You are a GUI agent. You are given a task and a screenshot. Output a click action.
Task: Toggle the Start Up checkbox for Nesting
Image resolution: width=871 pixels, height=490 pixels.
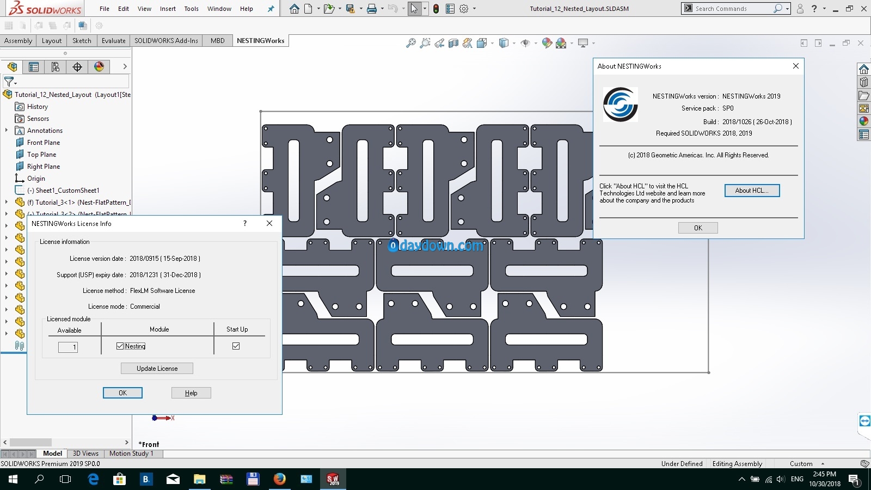[x=236, y=346]
